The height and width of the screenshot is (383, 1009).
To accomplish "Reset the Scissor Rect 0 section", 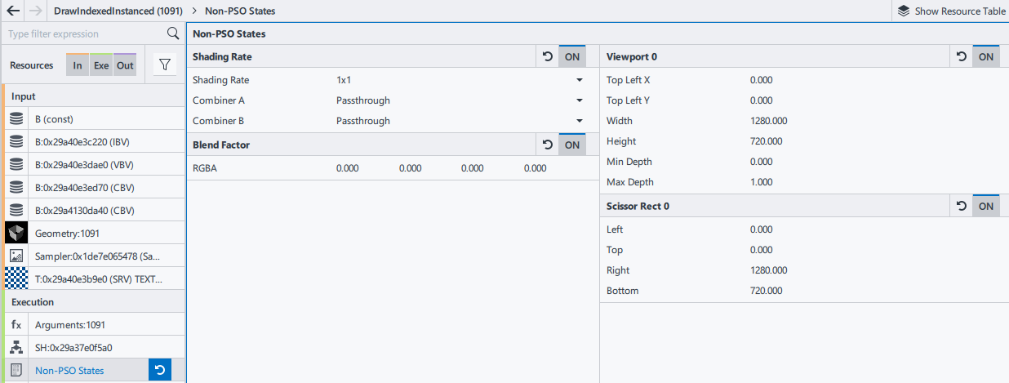I will 962,206.
